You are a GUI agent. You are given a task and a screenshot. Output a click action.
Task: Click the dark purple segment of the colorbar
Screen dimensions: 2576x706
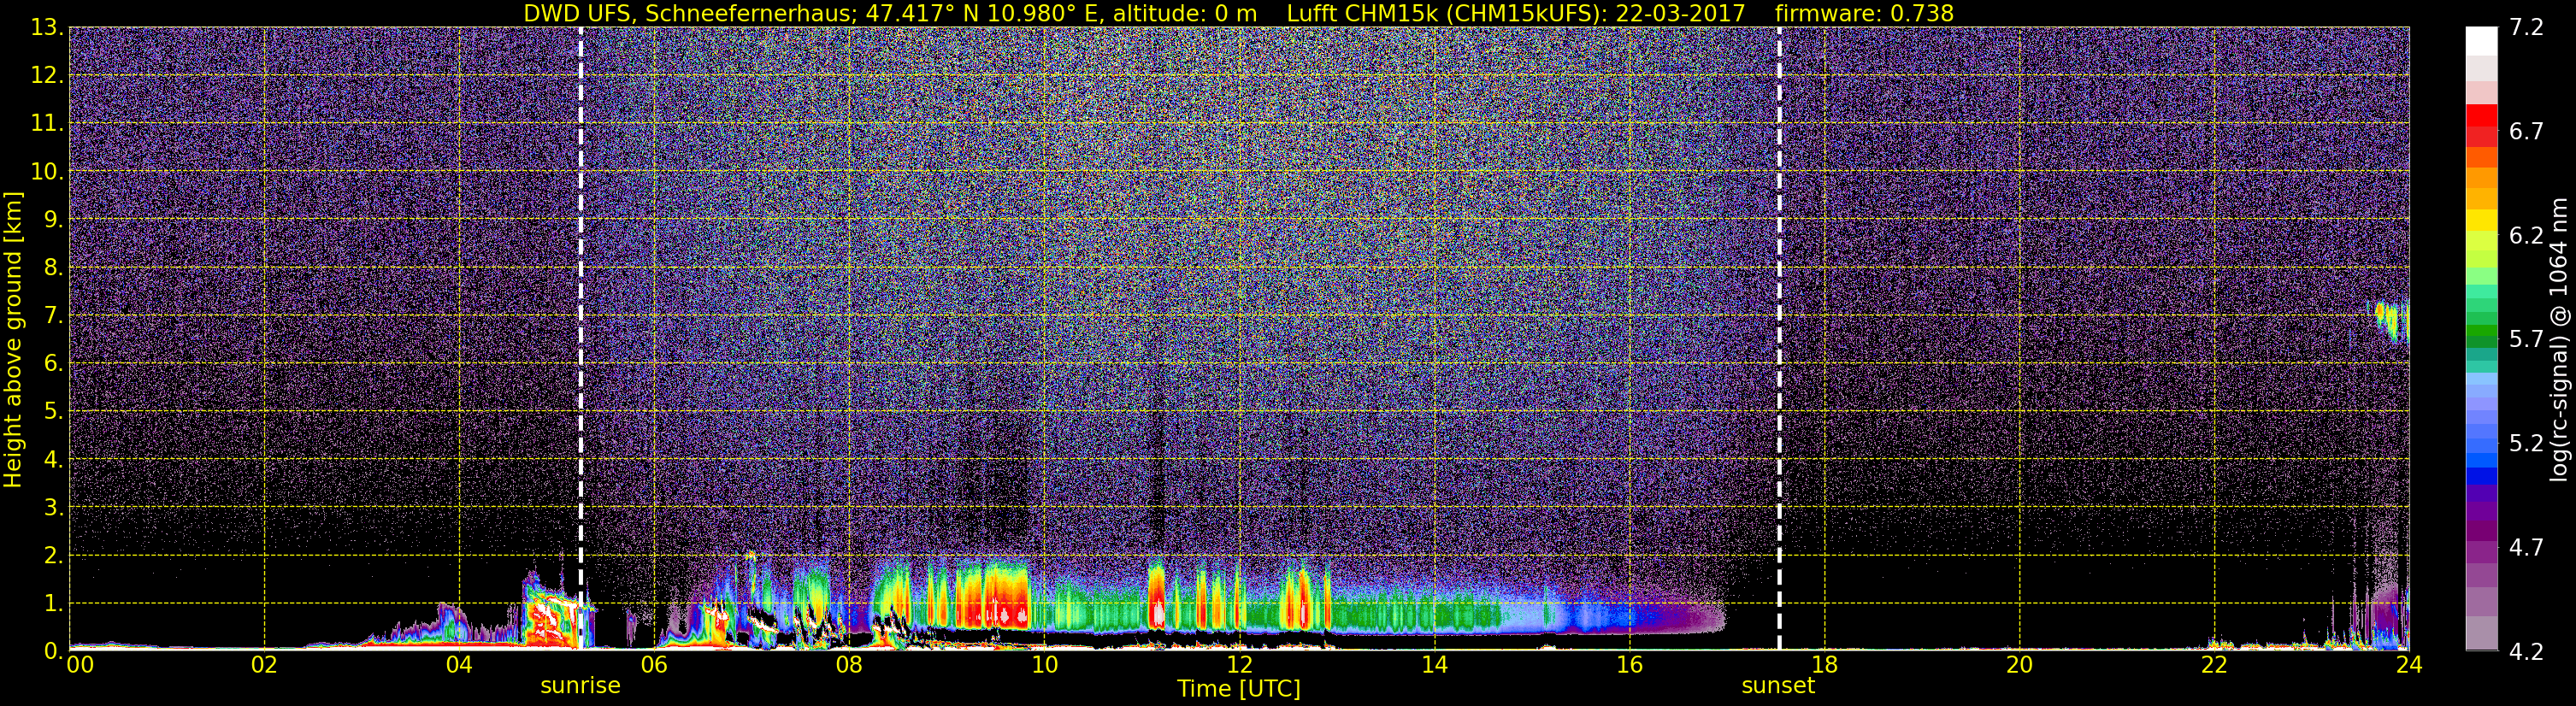click(x=2481, y=528)
